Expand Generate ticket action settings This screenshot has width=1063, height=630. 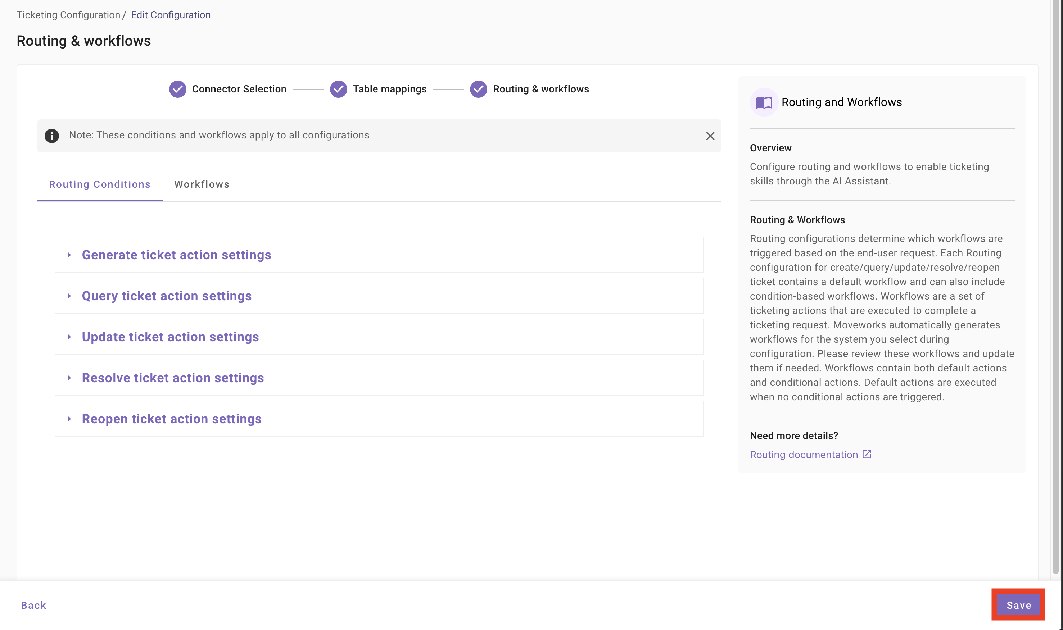tap(176, 255)
